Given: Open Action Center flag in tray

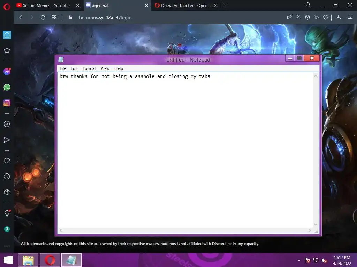Looking at the screenshot, I should tap(307, 260).
